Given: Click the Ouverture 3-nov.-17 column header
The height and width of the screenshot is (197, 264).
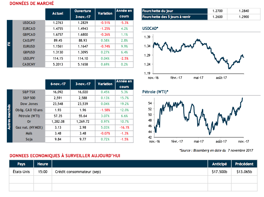Looking at the screenshot, I should tap(83, 14).
